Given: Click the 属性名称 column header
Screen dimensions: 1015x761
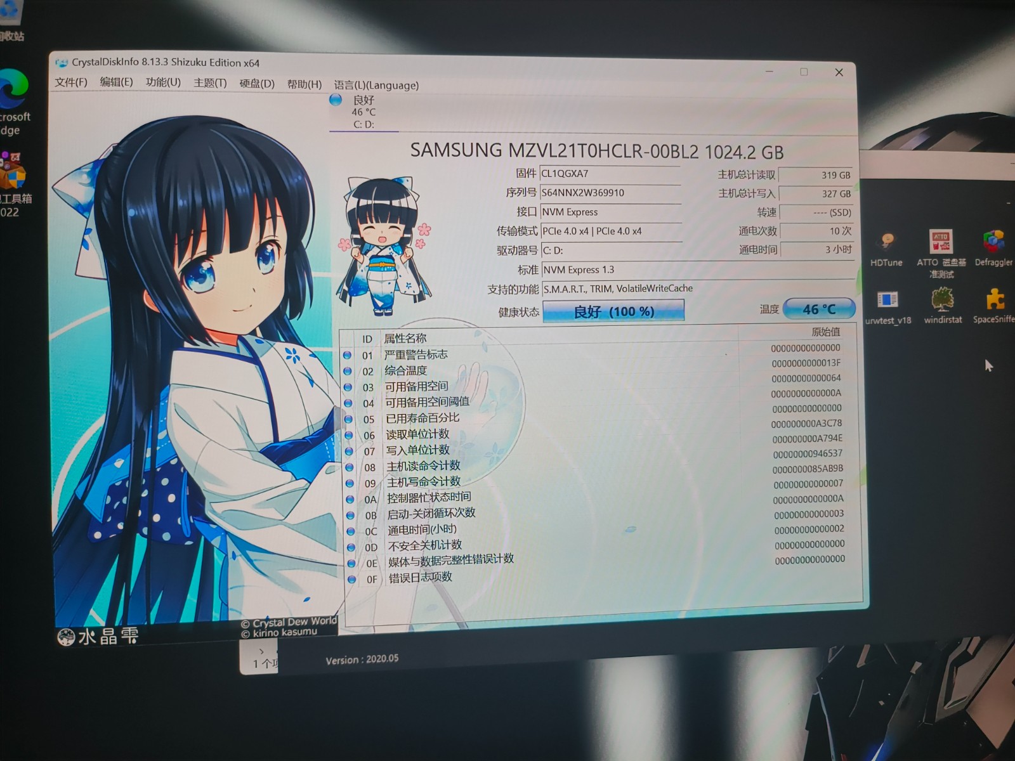Looking at the screenshot, I should [405, 339].
